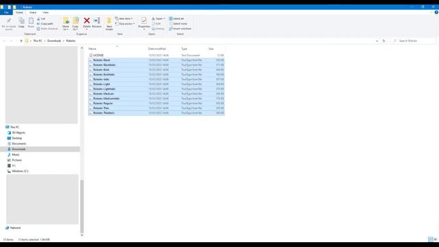Click Downloads in the address breadcrumb

(x=54, y=41)
